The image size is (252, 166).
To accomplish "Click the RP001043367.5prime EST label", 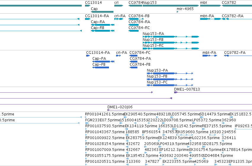I will (x=105, y=132).
